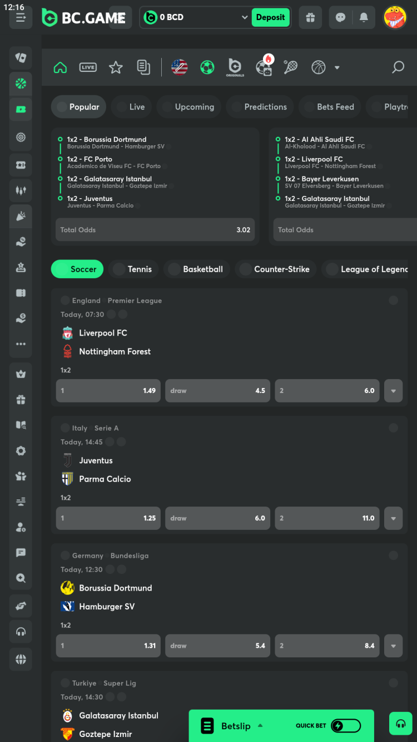Open the hamburger menu toggle

tap(21, 18)
